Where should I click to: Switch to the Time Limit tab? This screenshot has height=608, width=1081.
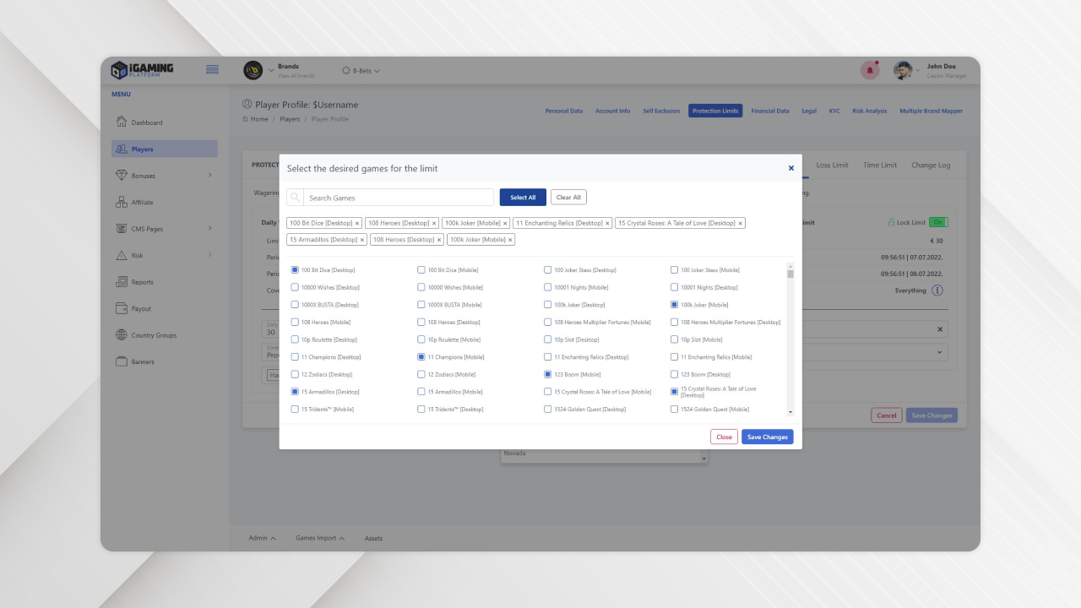[x=880, y=165]
